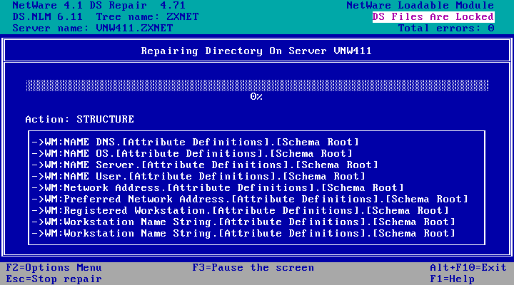The width and height of the screenshot is (514, 285).
Task: Click 'Action: STRUCTURE' label
Action: tap(80, 119)
